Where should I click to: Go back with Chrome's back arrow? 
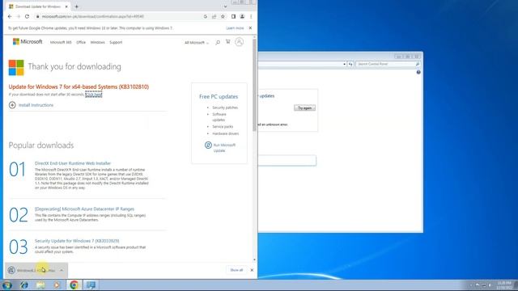[10, 16]
